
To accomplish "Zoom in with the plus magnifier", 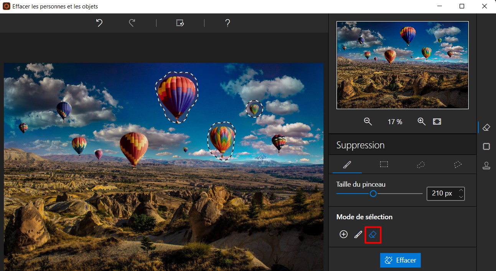I will pyautogui.click(x=422, y=122).
